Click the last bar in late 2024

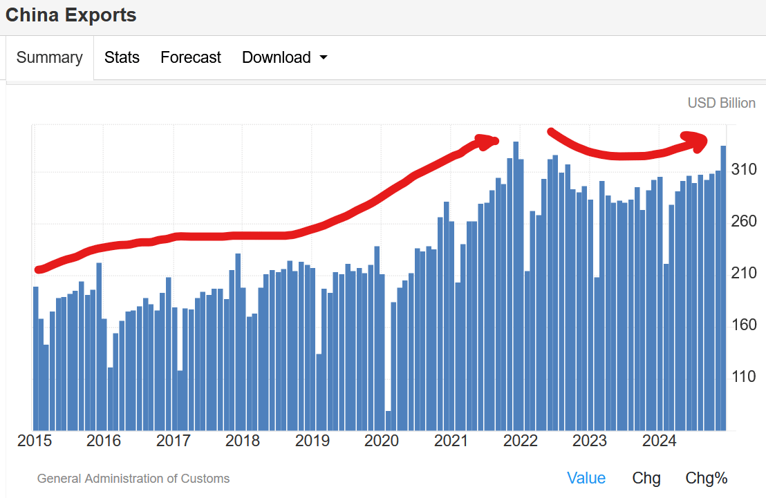(724, 288)
